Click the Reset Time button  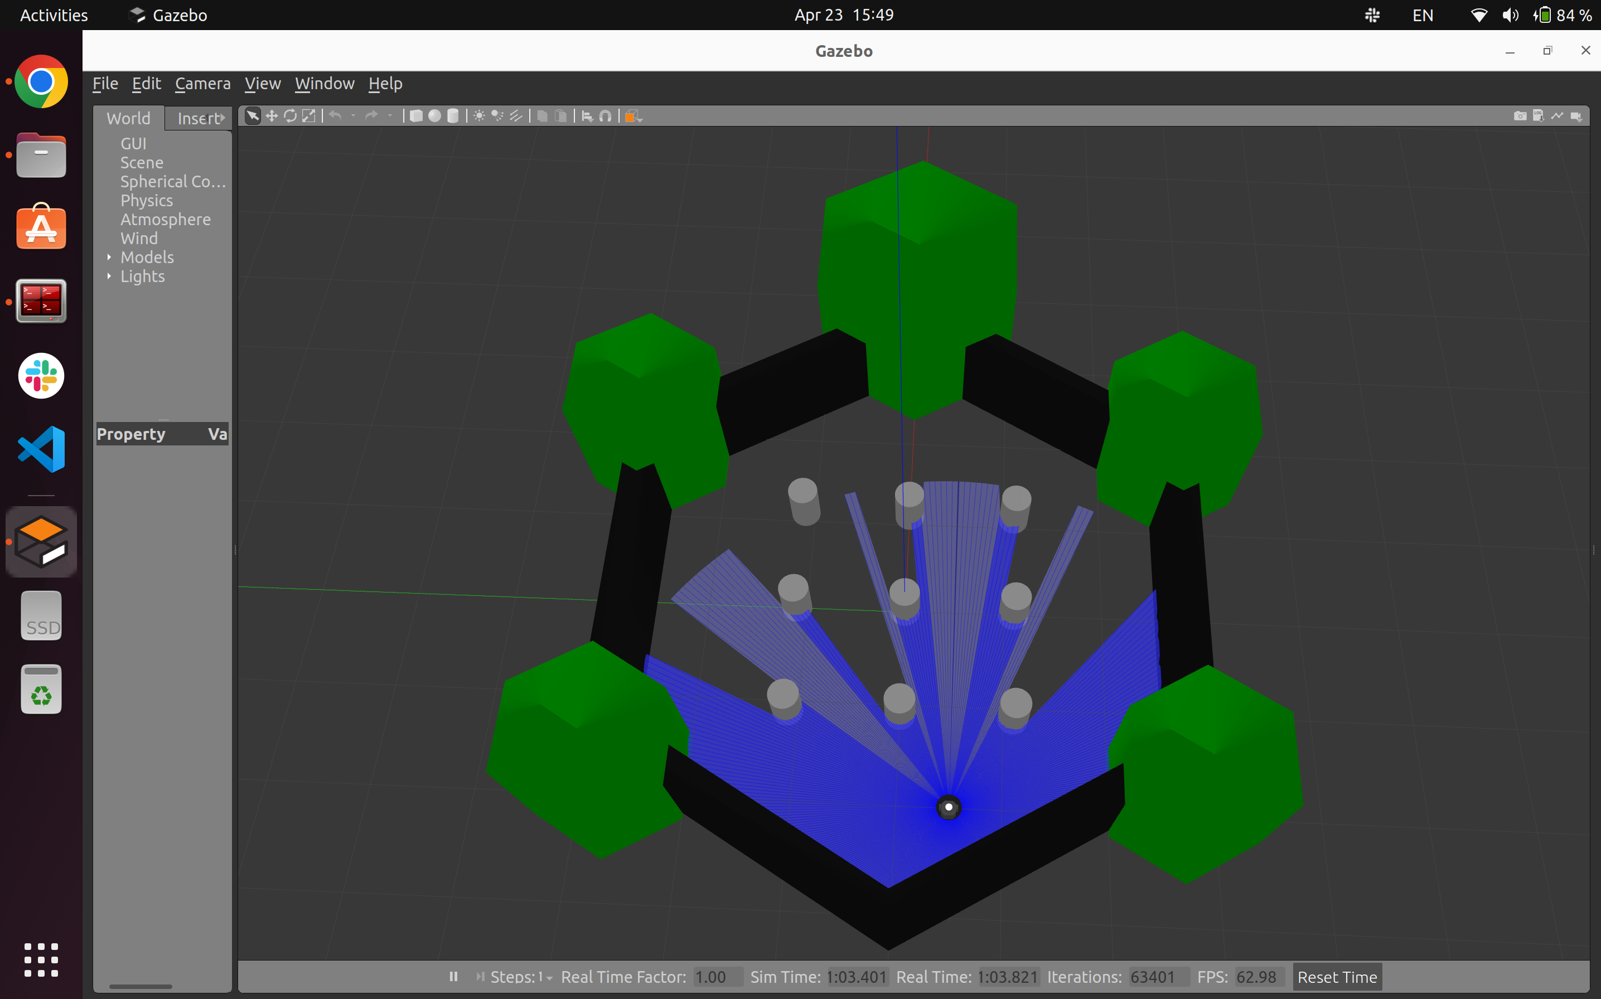pyautogui.click(x=1337, y=977)
